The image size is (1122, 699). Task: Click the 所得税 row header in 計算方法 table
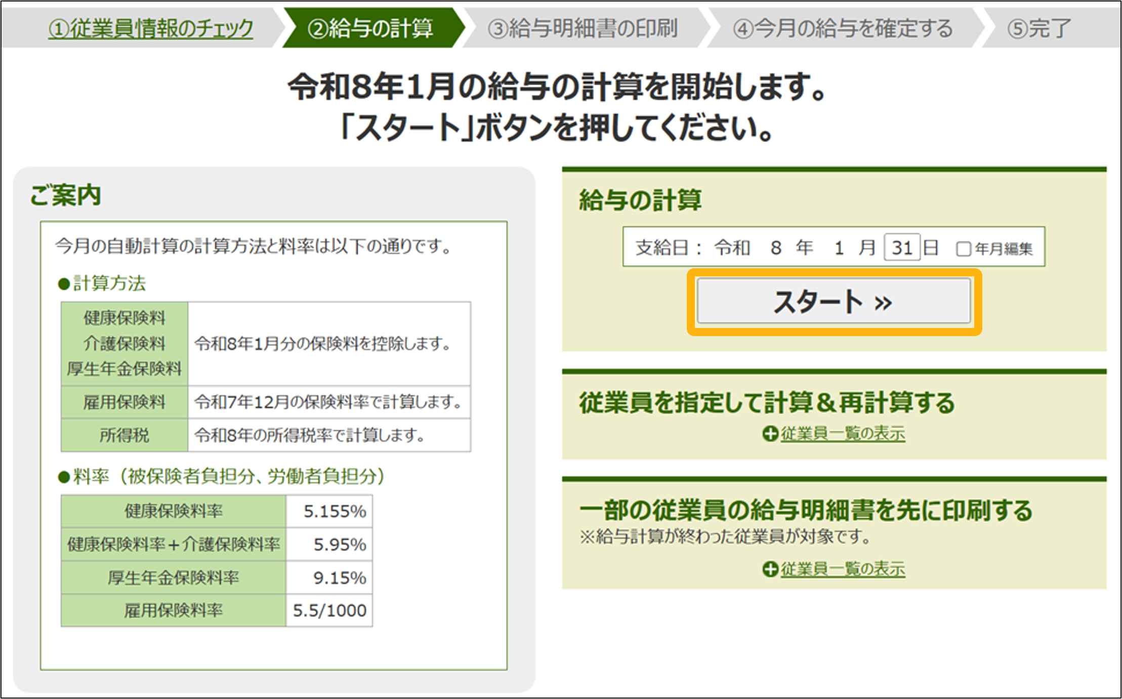point(124,435)
